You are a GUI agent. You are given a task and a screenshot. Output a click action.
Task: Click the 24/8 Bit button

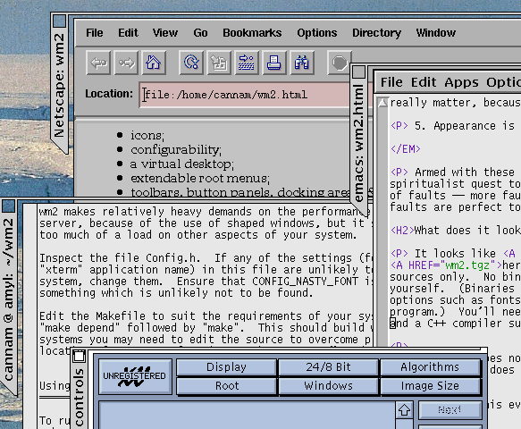tap(328, 367)
